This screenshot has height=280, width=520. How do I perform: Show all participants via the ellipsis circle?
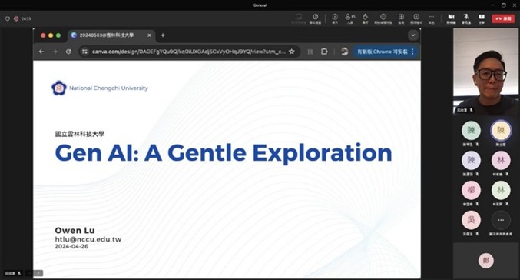tap(501, 219)
